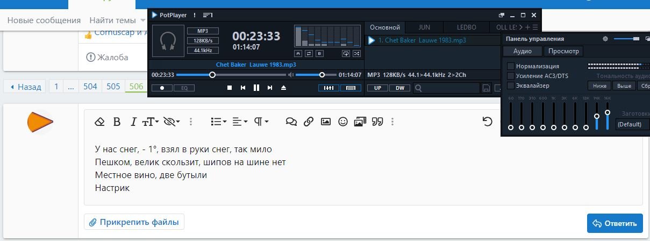Toggle the EQ button in PotPlayer

tap(184, 88)
